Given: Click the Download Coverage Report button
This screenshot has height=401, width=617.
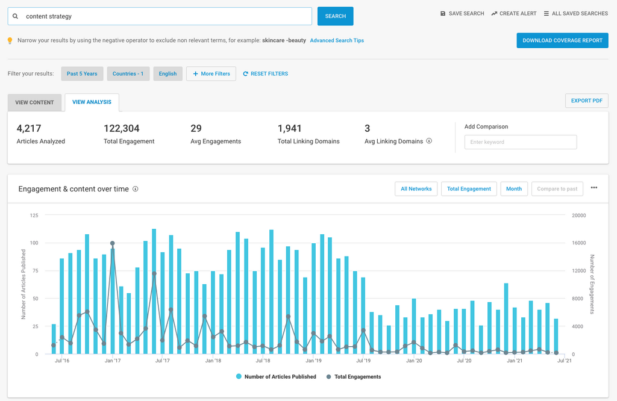Looking at the screenshot, I should click(562, 40).
